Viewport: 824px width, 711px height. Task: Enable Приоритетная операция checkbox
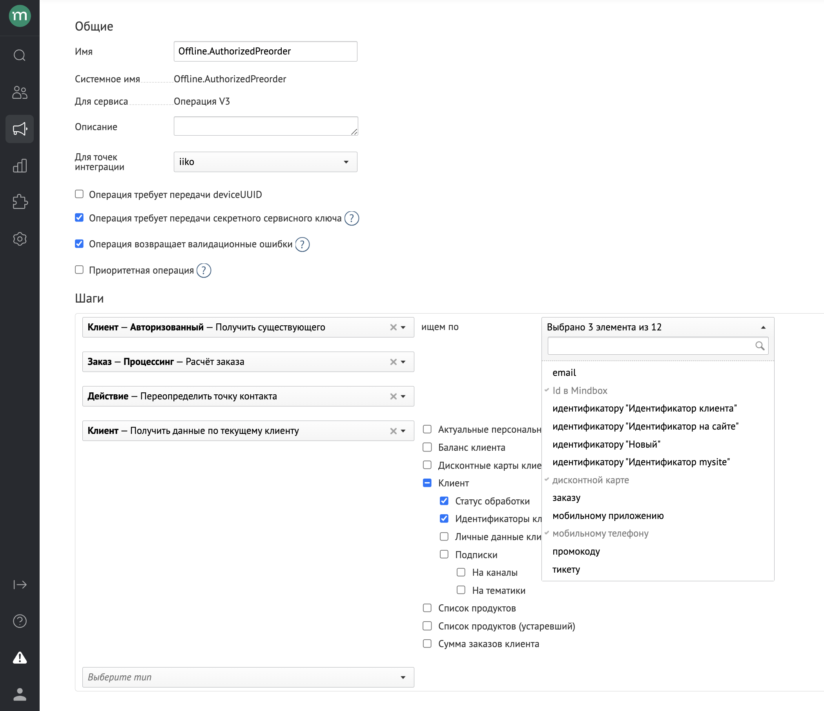(x=79, y=270)
